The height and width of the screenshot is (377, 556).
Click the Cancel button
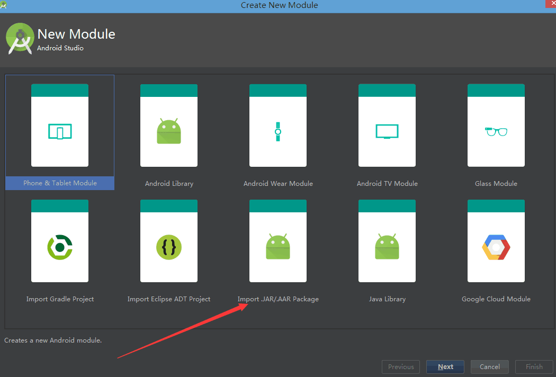490,367
